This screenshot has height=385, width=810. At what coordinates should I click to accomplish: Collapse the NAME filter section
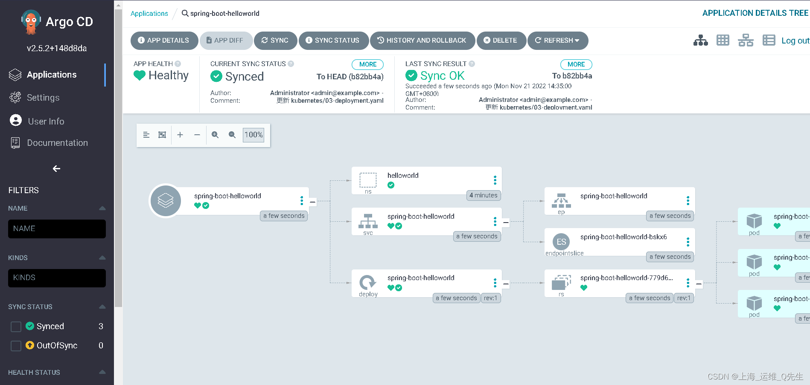pos(102,208)
